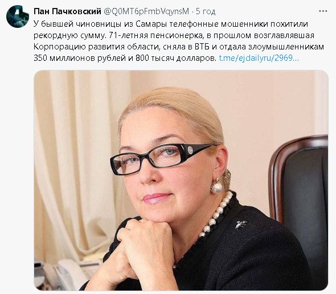Click the desk telephone in the photo
The height and width of the screenshot is (294, 336).
tap(62, 273)
